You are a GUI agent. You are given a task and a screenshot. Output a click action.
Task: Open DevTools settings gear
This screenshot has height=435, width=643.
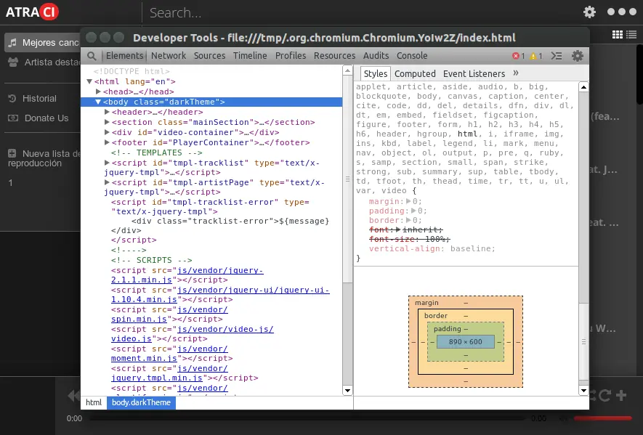click(x=578, y=56)
